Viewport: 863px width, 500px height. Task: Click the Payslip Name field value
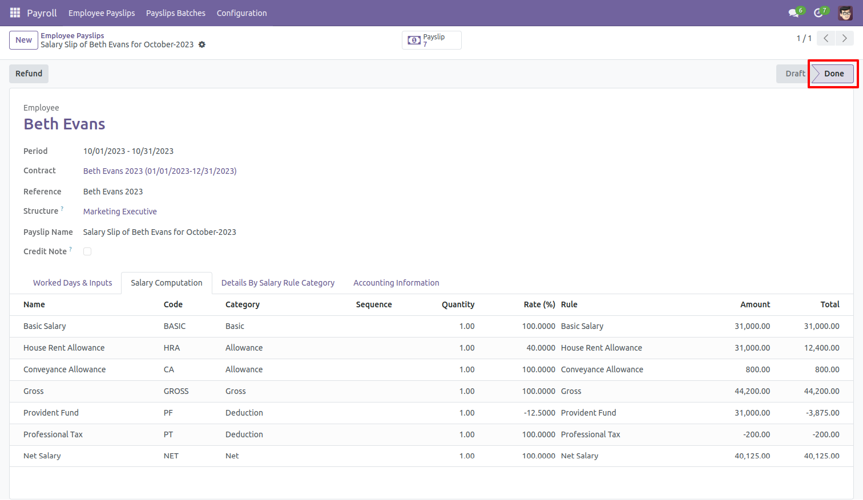[x=160, y=232]
